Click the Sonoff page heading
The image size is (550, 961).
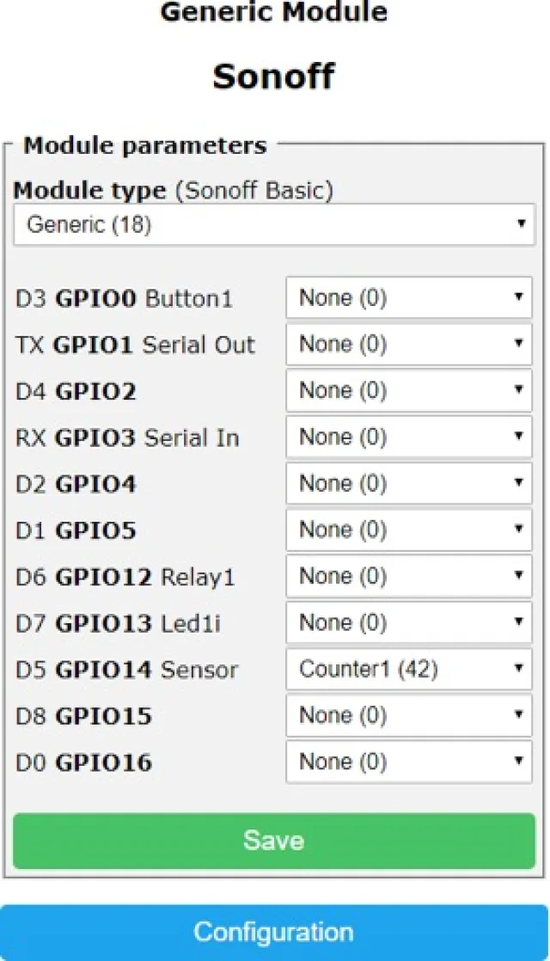click(273, 77)
